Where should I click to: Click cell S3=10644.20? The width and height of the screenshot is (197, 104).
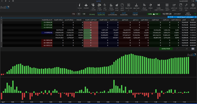tap(47, 22)
